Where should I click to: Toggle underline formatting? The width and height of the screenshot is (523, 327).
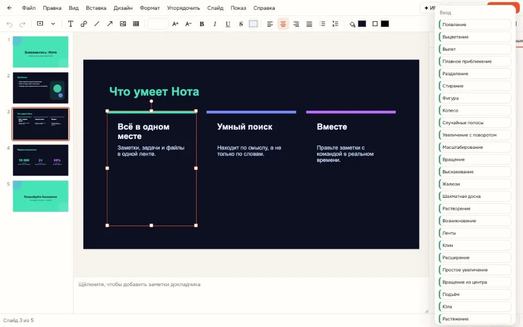pos(228,23)
